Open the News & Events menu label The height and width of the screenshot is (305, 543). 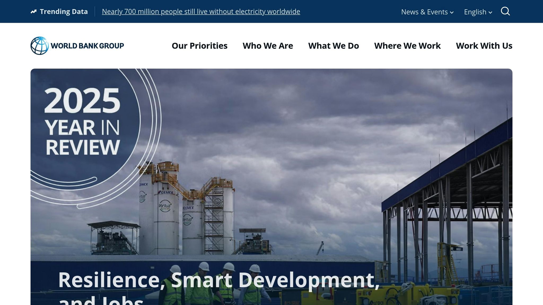[424, 12]
